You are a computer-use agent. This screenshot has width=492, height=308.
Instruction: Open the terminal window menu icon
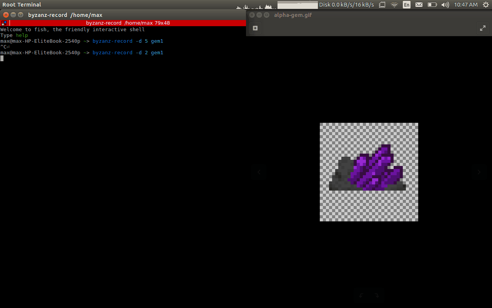(4, 23)
